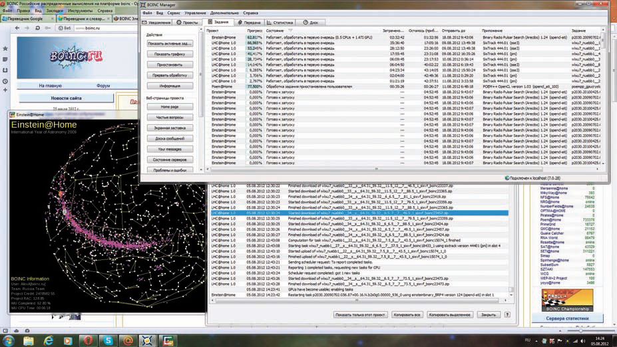Click the Windows Start button
Image resolution: width=617 pixels, height=347 pixels.
click(x=8, y=340)
